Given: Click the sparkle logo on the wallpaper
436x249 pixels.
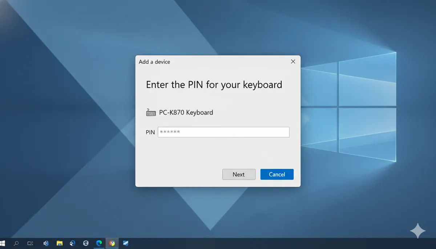Looking at the screenshot, I should [x=418, y=231].
